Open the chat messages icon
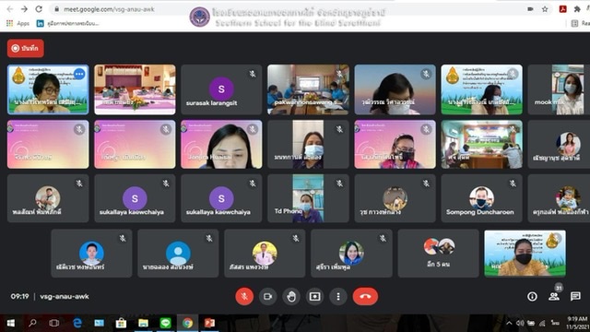The width and height of the screenshot is (590, 332). [575, 297]
